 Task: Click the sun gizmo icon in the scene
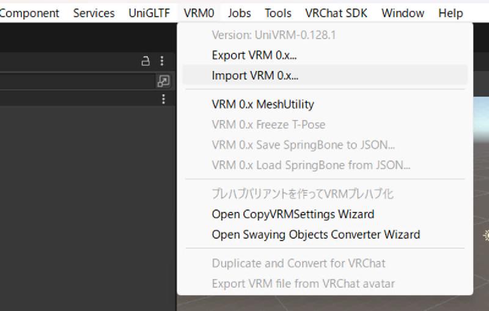click(x=486, y=235)
